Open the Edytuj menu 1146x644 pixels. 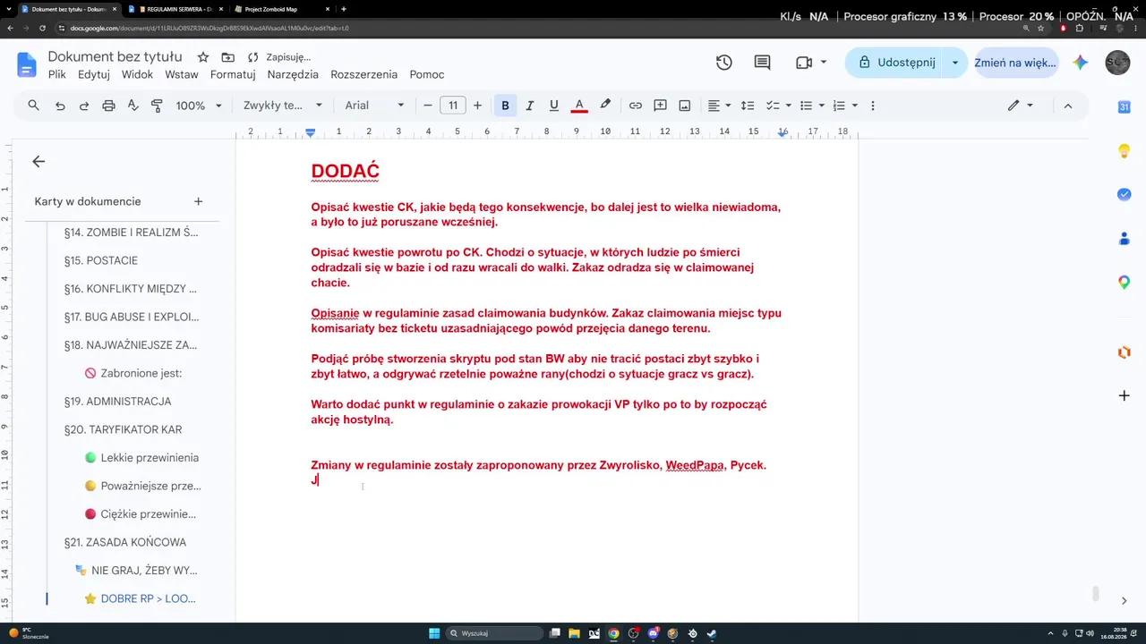94,74
